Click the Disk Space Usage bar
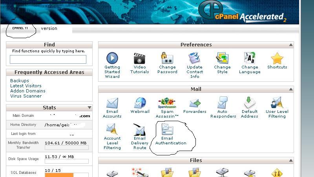 [67, 161]
